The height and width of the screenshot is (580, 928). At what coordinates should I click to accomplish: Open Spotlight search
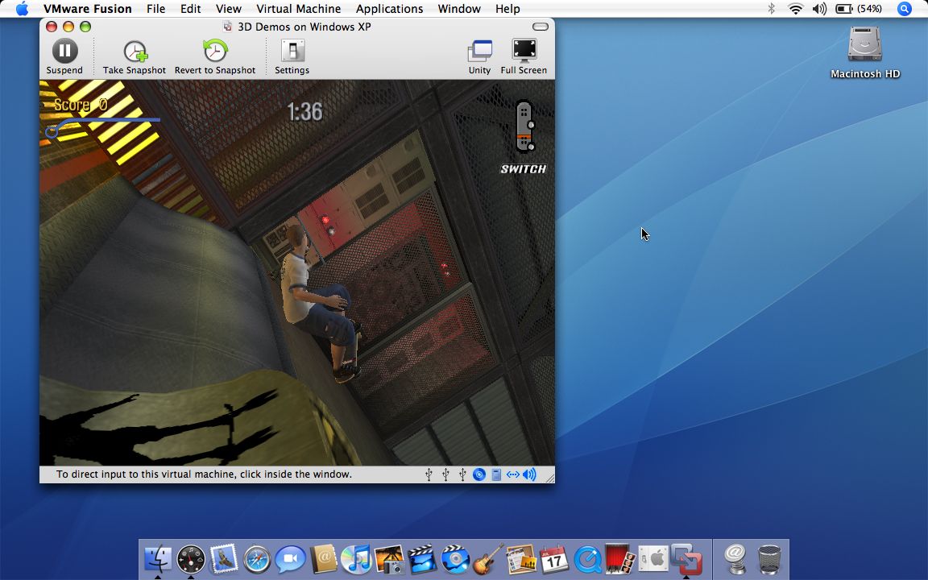905,9
